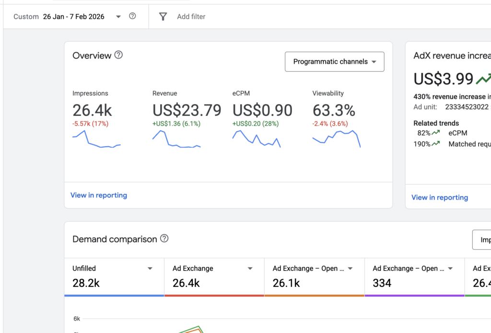The width and height of the screenshot is (491, 333).
Task: Open the Unfilled series dropdown arrow
Action: [x=150, y=269]
